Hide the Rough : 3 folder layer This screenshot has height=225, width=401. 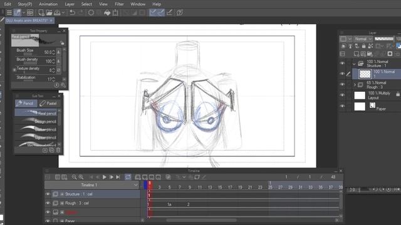pos(342,84)
